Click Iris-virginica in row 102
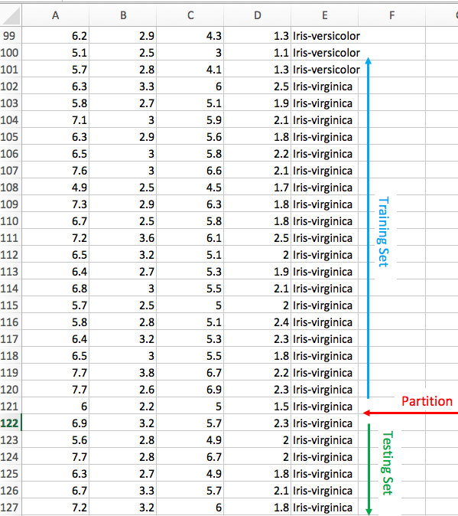This screenshot has width=458, height=516. click(x=323, y=87)
